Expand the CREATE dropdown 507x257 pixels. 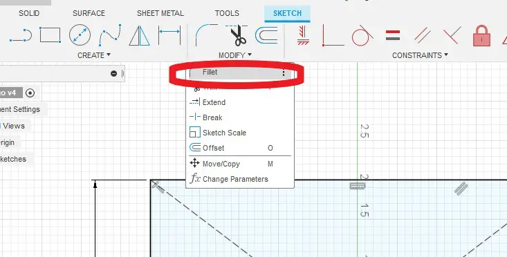pos(94,55)
